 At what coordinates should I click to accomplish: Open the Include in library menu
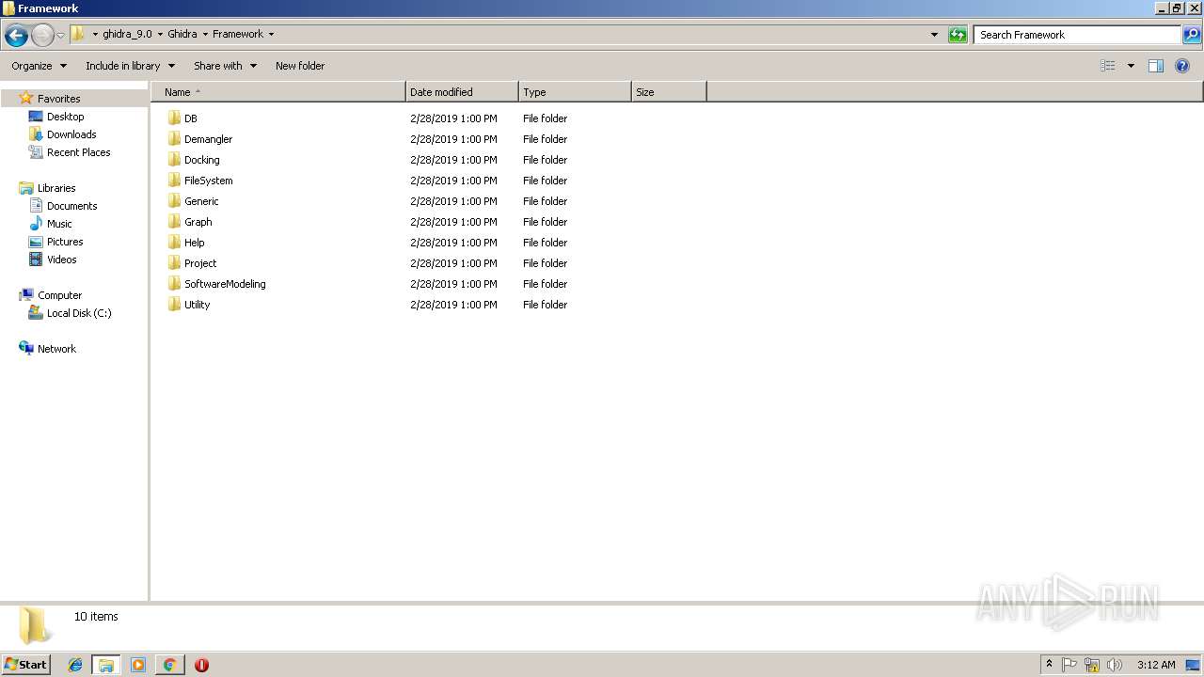point(130,66)
